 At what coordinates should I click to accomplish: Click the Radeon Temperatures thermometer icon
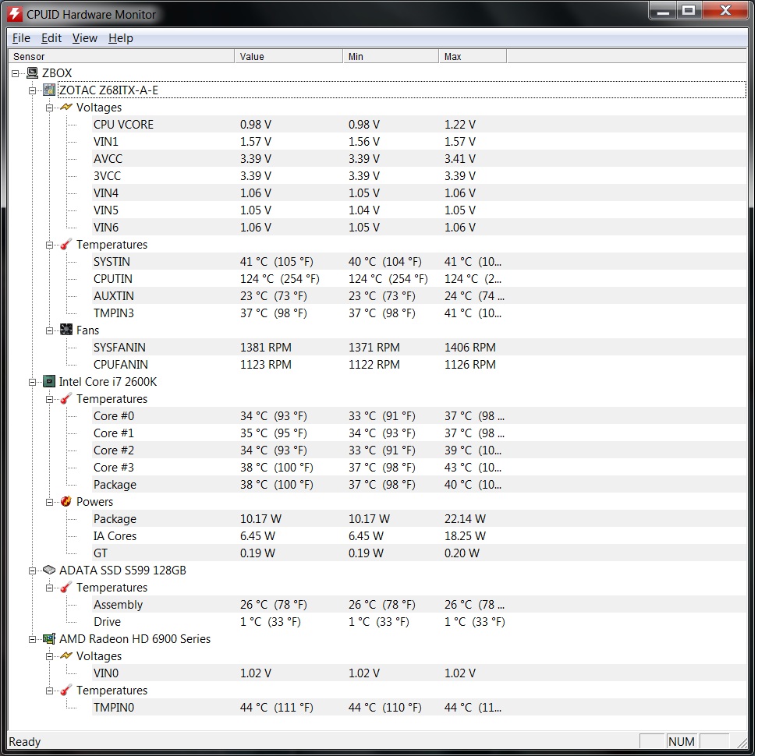coord(66,691)
